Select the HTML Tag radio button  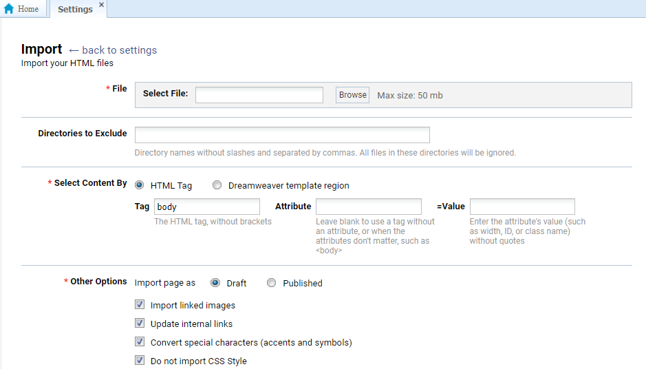(x=140, y=185)
